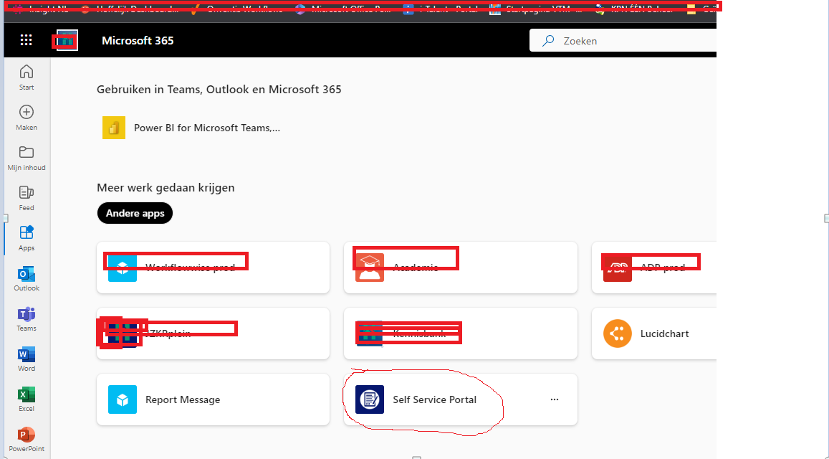
Task: Open the Maken (create) sidebar item
Action: tap(27, 118)
